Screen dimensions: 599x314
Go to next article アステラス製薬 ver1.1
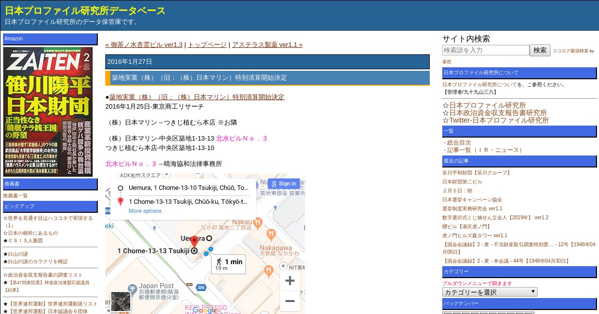pos(267,44)
